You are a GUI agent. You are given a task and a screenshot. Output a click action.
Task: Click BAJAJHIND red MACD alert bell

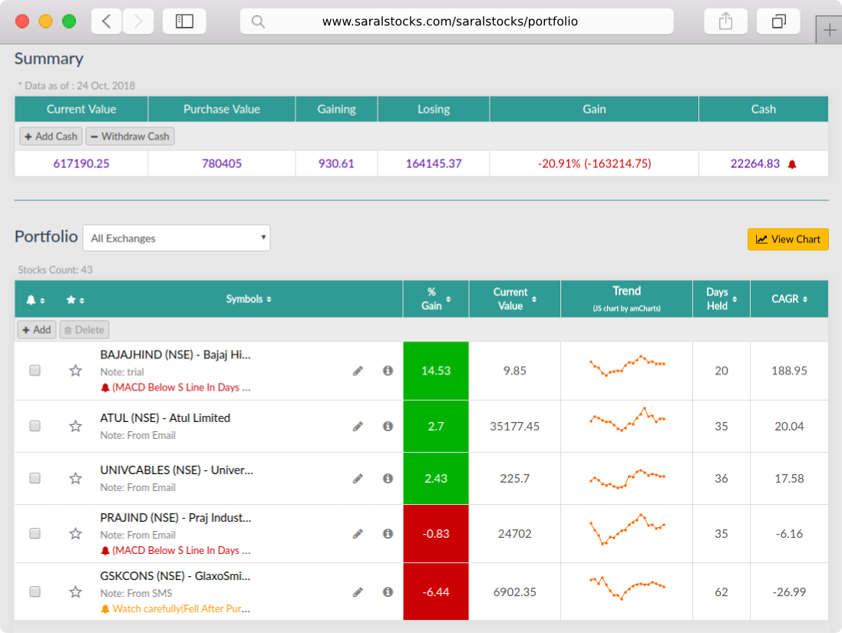pos(105,387)
